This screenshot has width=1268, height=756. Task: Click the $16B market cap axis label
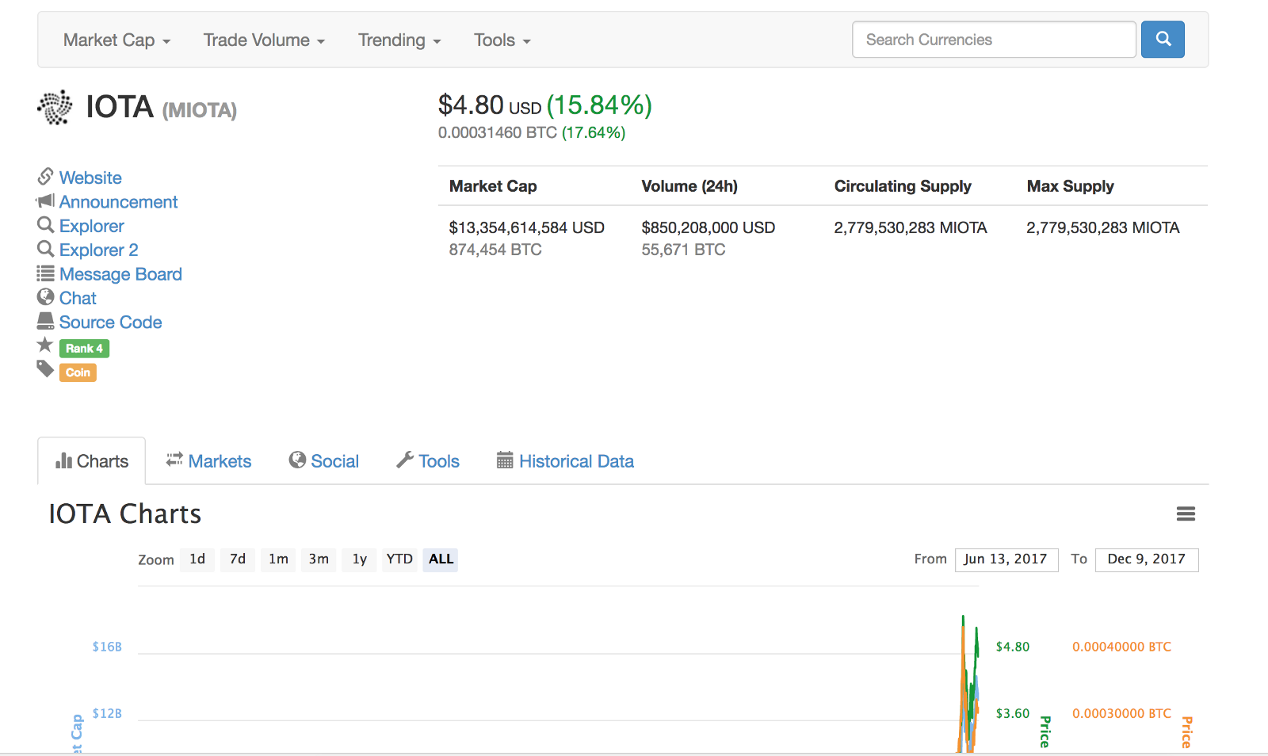pos(107,647)
